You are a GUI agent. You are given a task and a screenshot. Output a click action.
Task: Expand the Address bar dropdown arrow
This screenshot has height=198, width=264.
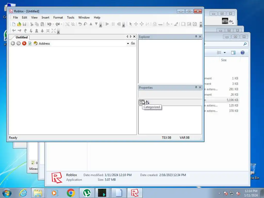tap(128, 43)
